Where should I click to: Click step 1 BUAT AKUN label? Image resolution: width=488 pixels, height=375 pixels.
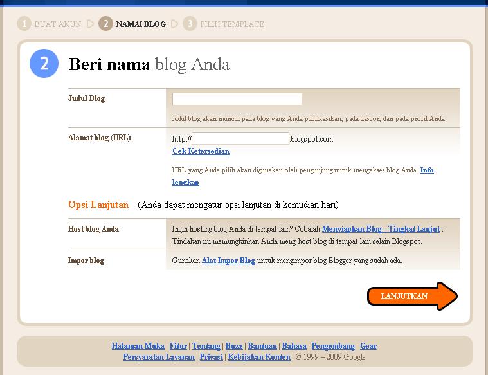pyautogui.click(x=58, y=24)
